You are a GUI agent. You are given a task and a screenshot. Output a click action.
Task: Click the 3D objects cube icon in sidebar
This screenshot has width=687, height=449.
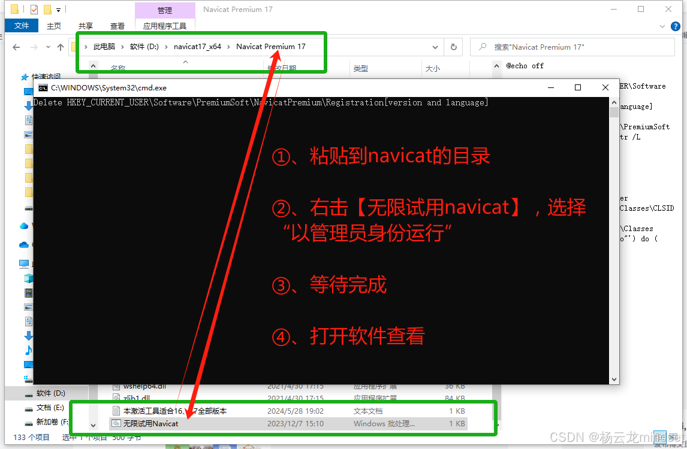[29, 278]
